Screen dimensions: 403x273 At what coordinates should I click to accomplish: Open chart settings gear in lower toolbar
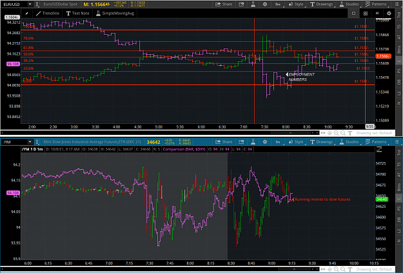[x=265, y=142]
